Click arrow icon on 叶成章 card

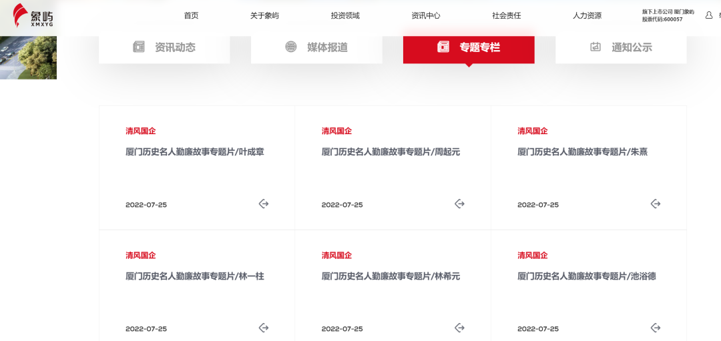[264, 204]
